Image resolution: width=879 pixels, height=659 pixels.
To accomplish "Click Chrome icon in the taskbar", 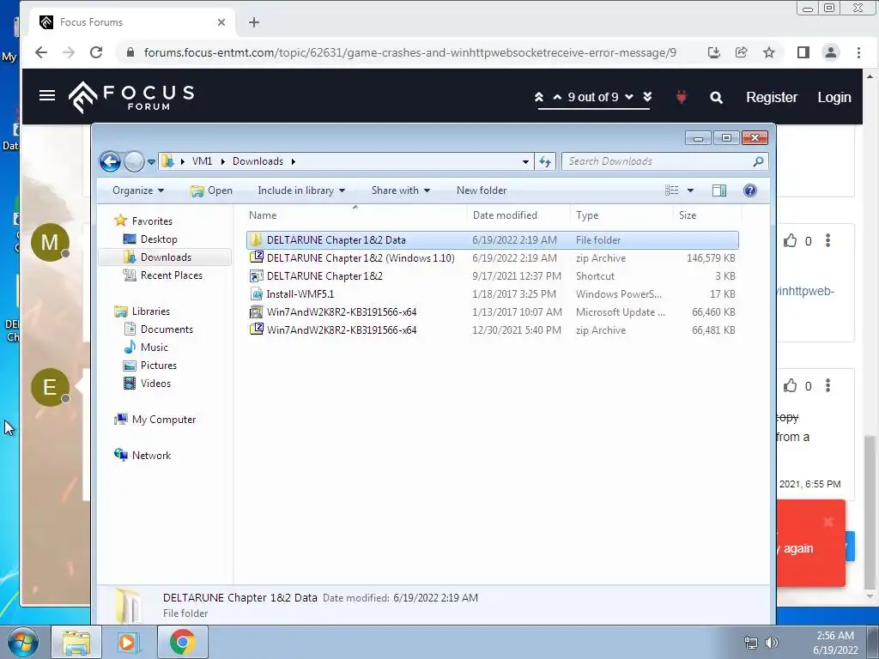I will (183, 642).
